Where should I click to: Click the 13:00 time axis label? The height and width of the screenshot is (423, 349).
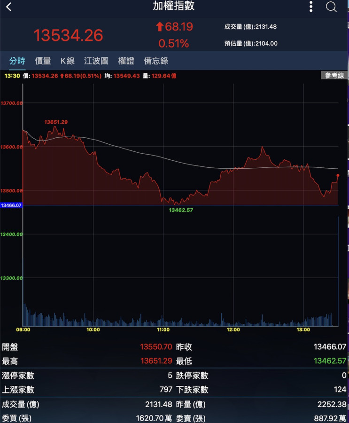click(x=303, y=329)
